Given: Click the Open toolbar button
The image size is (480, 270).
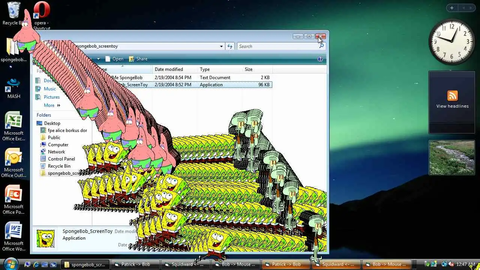Looking at the screenshot, I should point(114,59).
